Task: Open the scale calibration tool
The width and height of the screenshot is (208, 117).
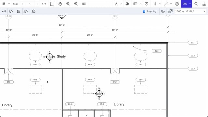Action: point(163,11)
